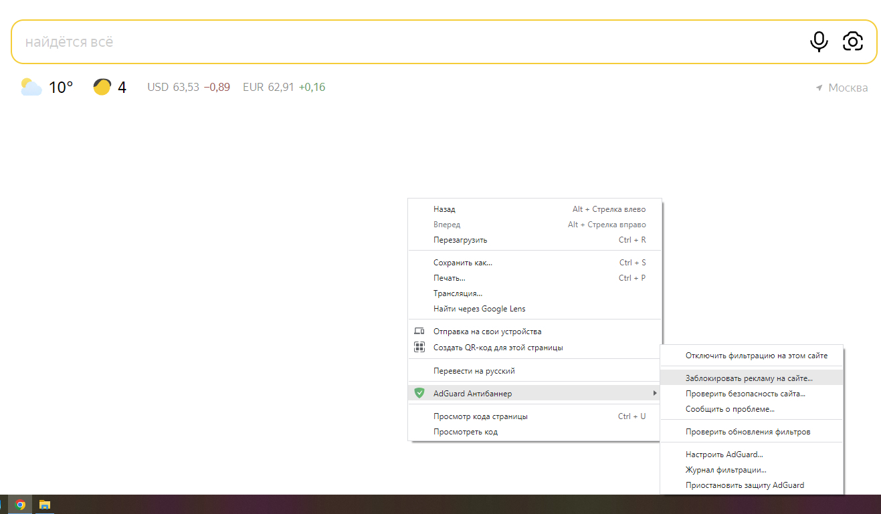Screen dimensions: 881x514
Task: Click the send to devices icon
Action: coord(419,331)
